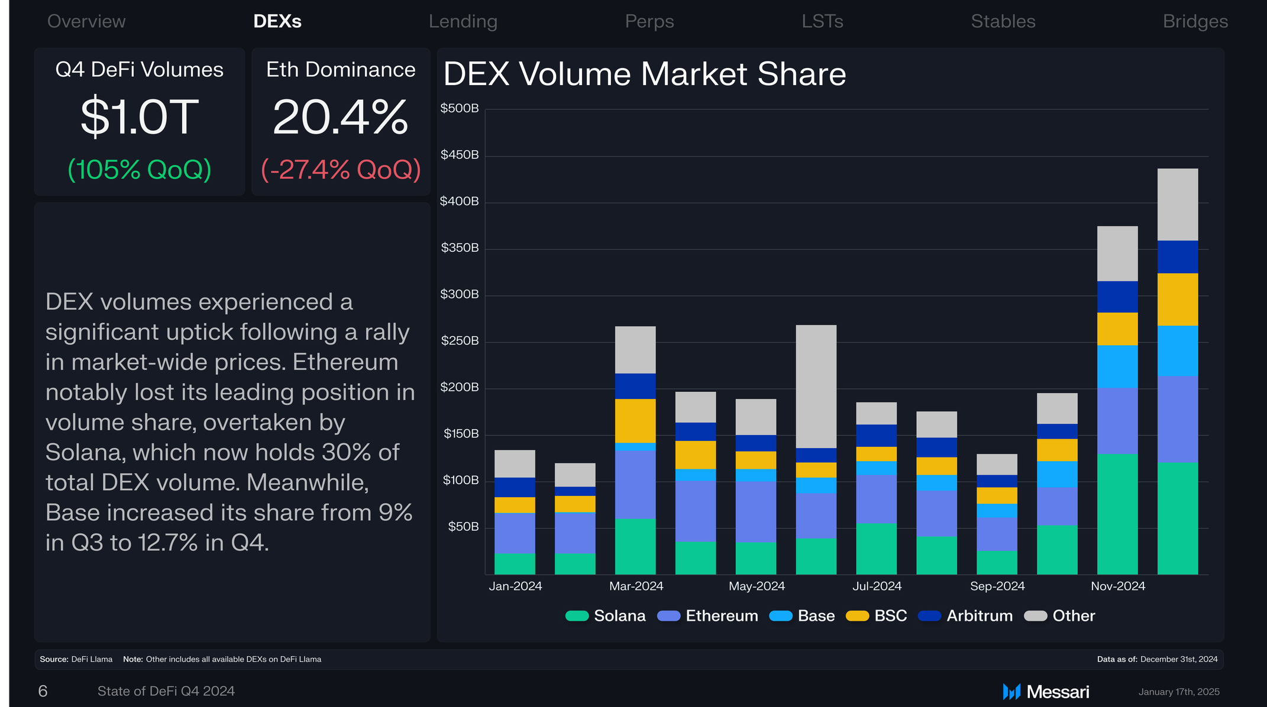Click the Jan-2024 axis label
The width and height of the screenshot is (1267, 707).
(515, 586)
